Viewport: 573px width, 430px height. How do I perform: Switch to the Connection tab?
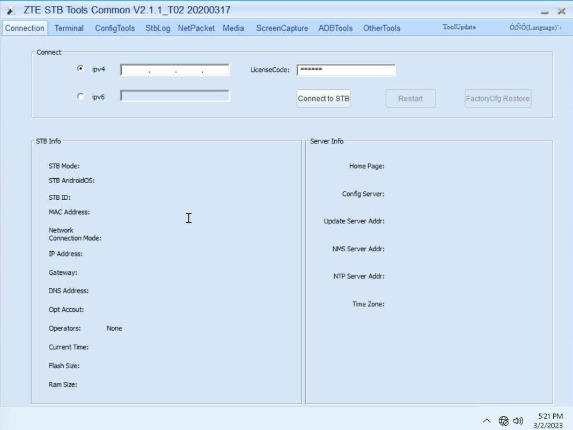click(x=25, y=28)
